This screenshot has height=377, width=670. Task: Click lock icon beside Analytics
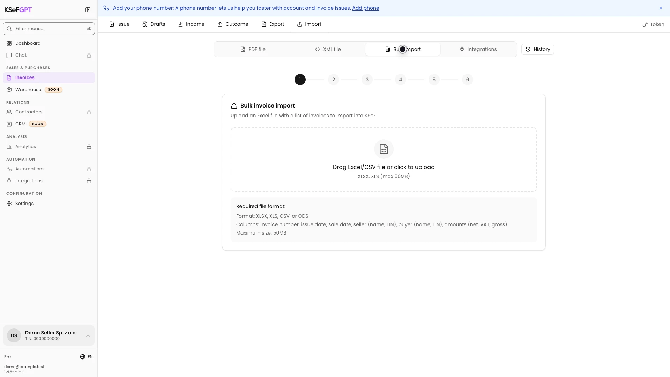pos(89,147)
